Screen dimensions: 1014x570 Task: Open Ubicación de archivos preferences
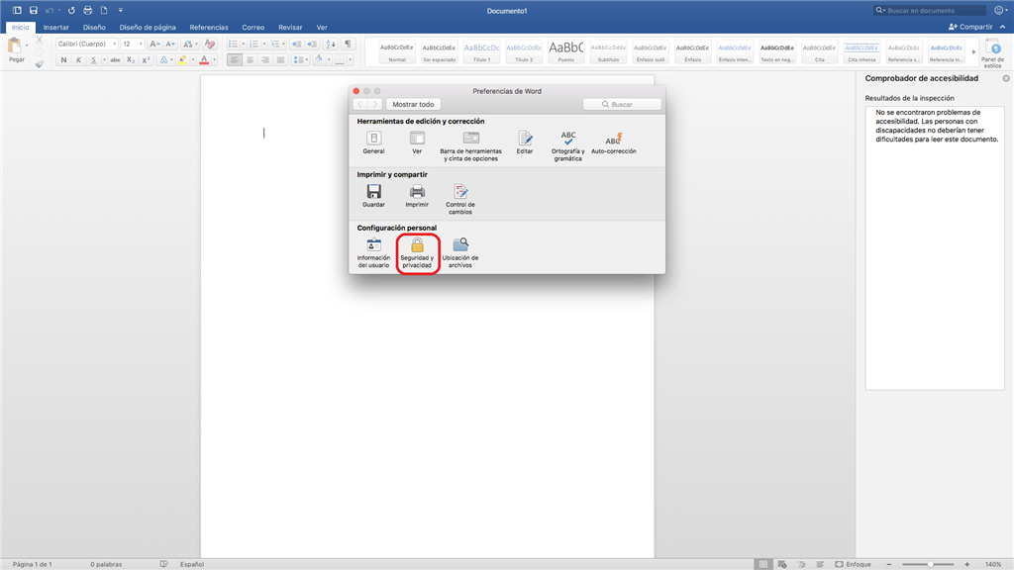(460, 252)
